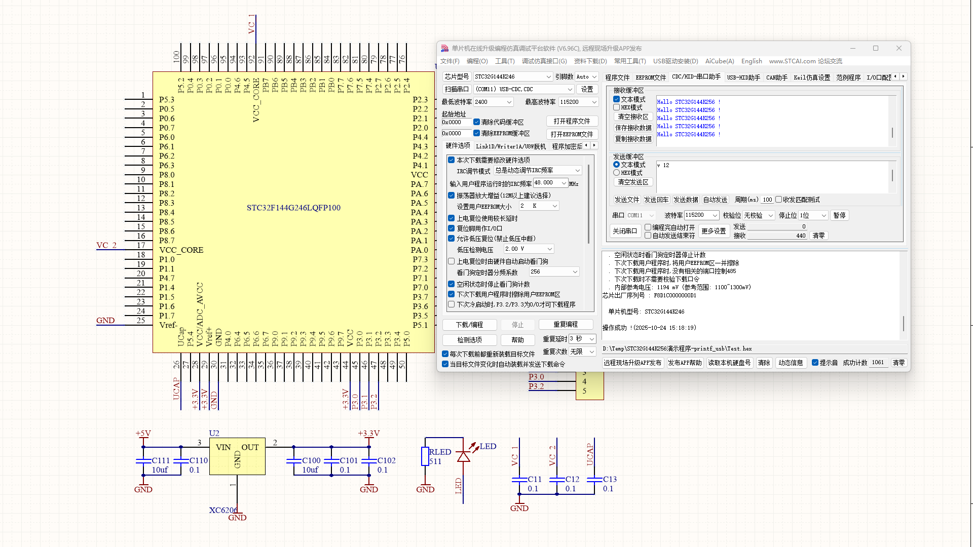Click the 打开程序文件 button
Image resolution: width=973 pixels, height=547 pixels.
pyautogui.click(x=572, y=122)
